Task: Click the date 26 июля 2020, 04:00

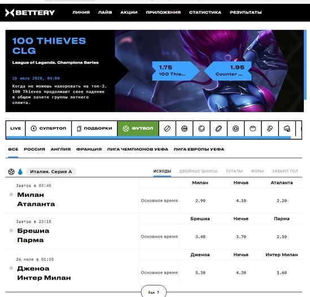Action: pyautogui.click(x=36, y=78)
